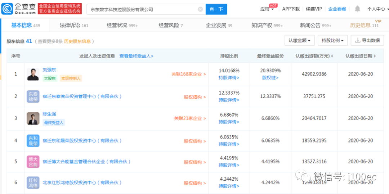This screenshot has height=194, width=389.
Task: Open the 企业套餐 link
Action: pos(337,9)
